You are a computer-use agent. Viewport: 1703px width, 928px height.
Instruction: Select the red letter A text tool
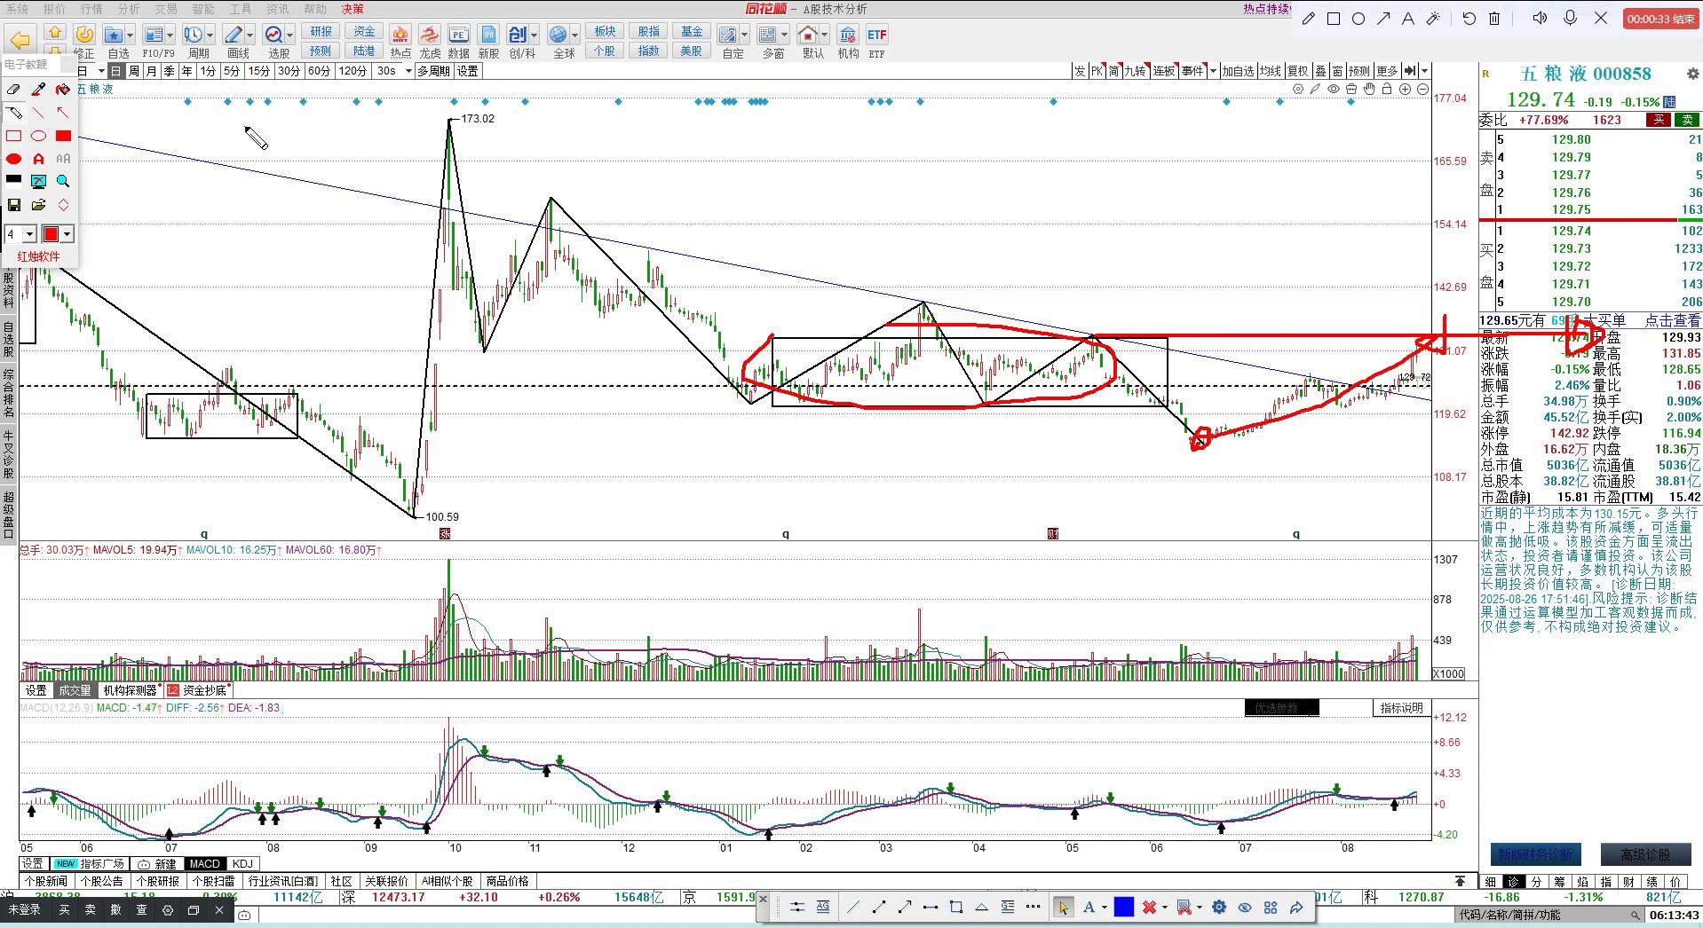38,159
